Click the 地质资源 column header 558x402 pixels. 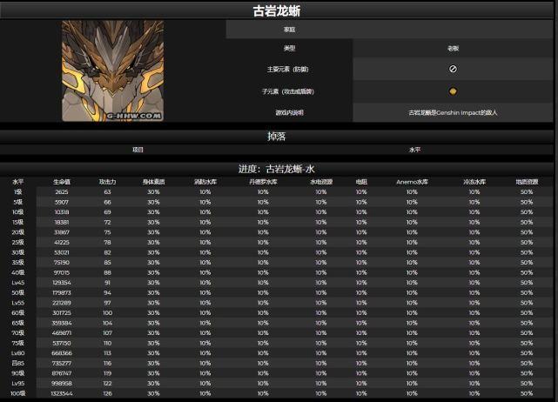pyautogui.click(x=527, y=182)
